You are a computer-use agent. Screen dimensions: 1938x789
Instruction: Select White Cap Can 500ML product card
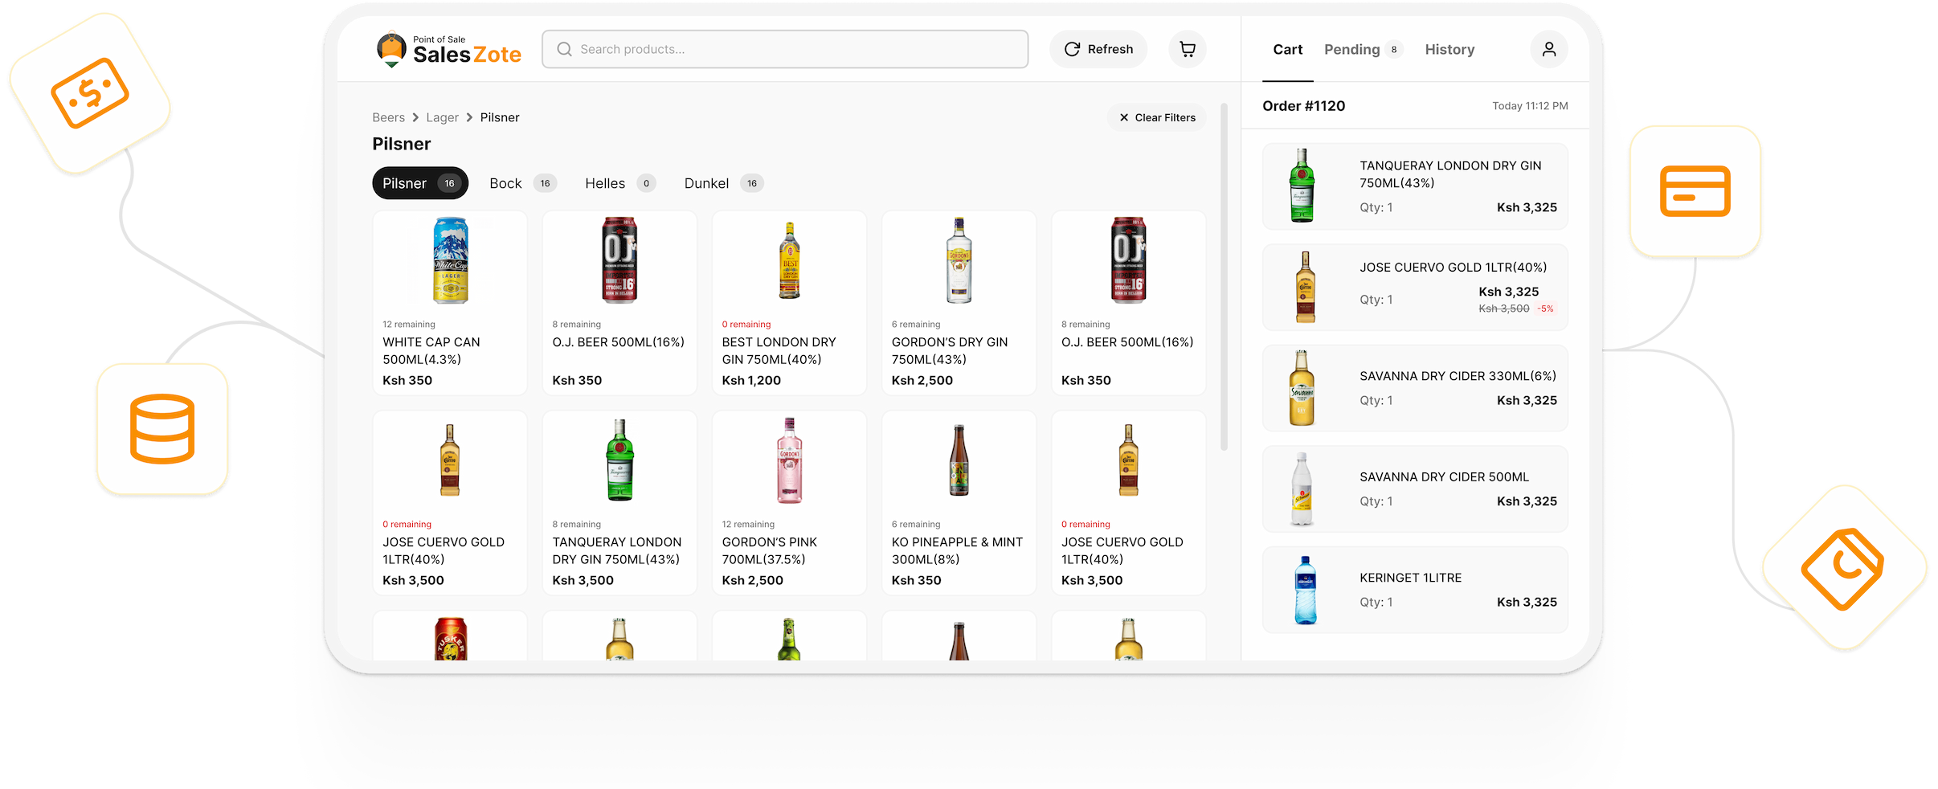[450, 303]
